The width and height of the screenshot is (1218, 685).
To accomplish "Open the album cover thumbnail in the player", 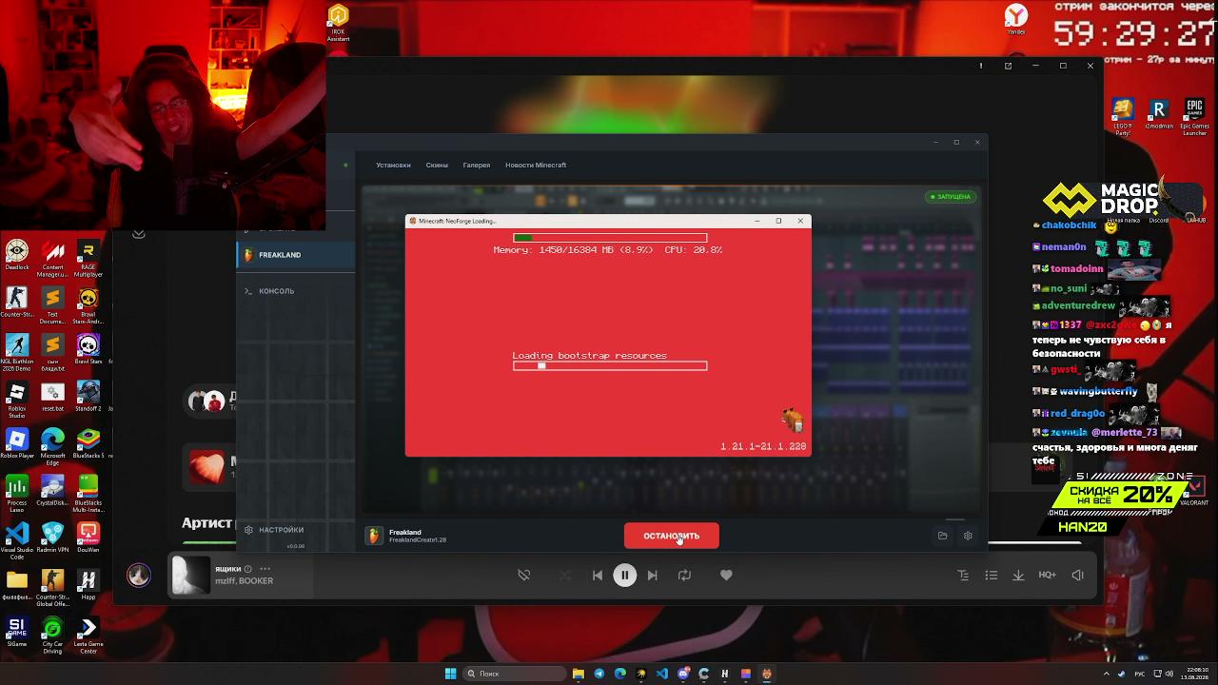I will (190, 576).
